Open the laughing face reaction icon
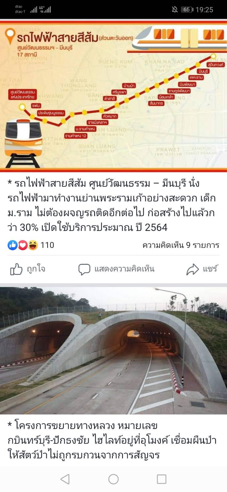The image size is (227, 492). pyautogui.click(x=33, y=245)
